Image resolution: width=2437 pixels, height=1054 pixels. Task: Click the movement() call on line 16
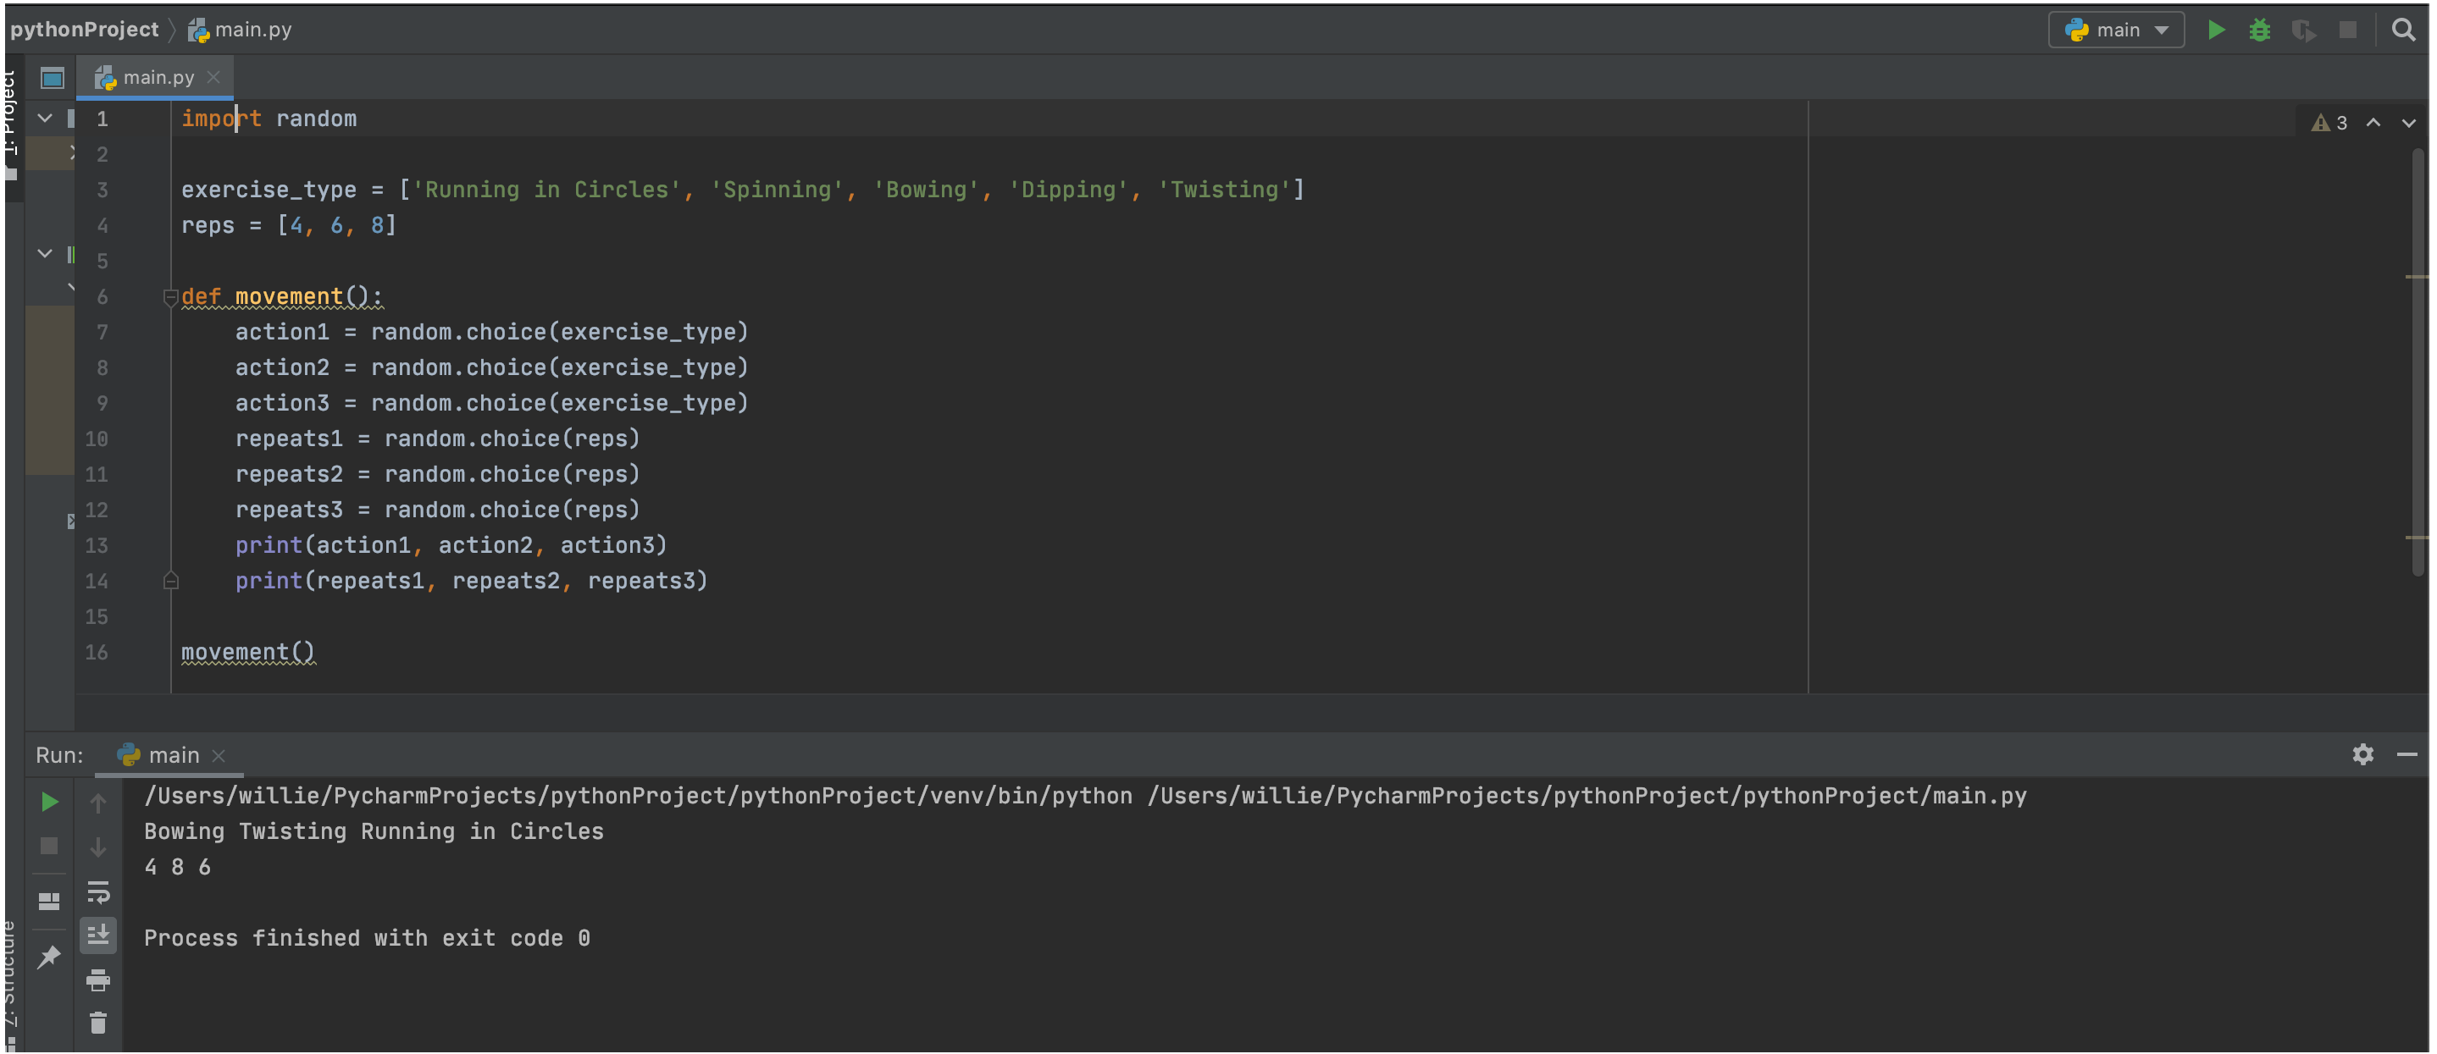click(x=248, y=652)
